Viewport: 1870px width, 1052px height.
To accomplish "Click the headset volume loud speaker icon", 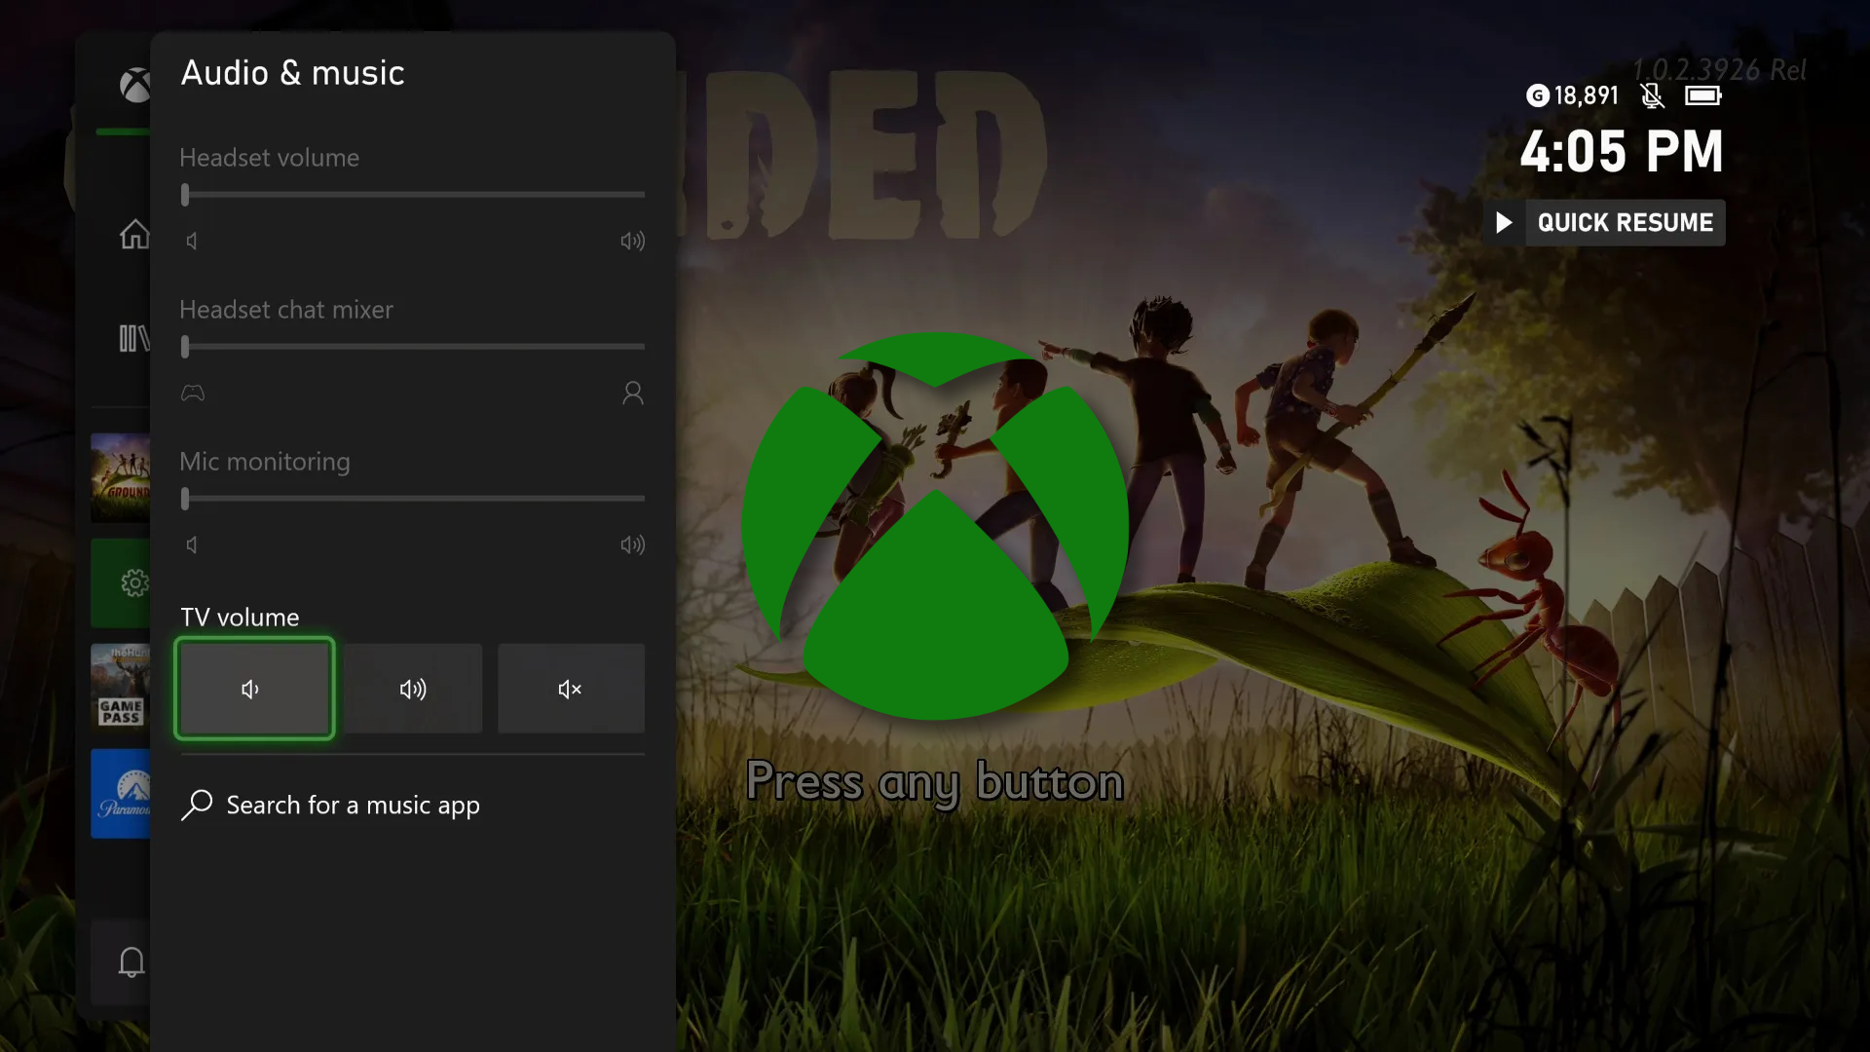I will click(x=632, y=241).
